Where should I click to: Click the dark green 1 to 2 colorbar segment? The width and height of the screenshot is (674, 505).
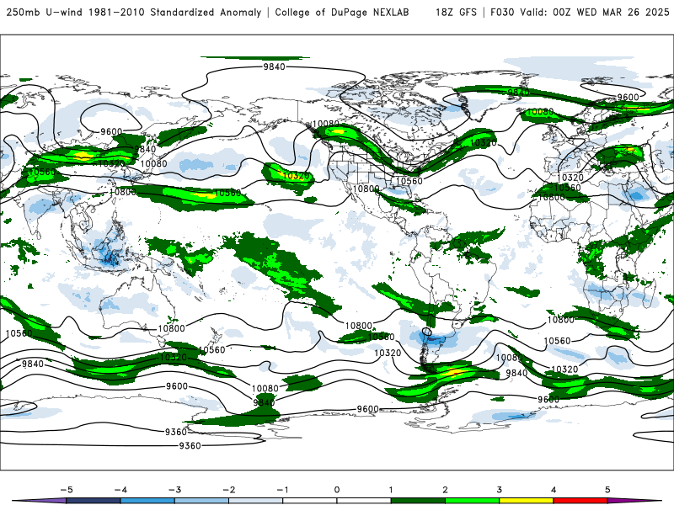point(418,501)
